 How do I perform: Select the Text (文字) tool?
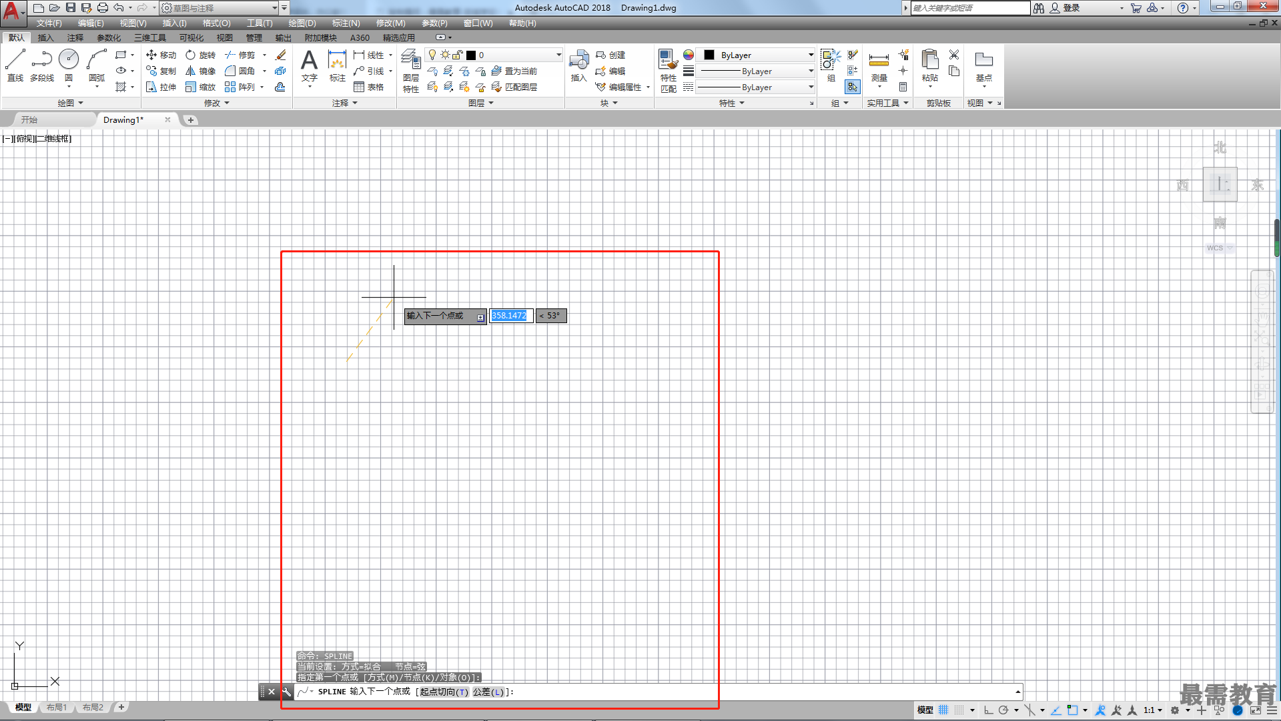309,65
